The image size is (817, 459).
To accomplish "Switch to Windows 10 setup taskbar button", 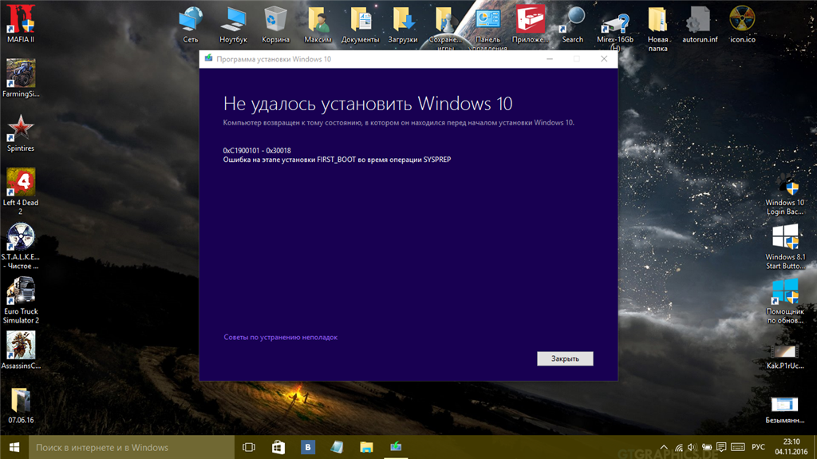I will click(x=396, y=447).
